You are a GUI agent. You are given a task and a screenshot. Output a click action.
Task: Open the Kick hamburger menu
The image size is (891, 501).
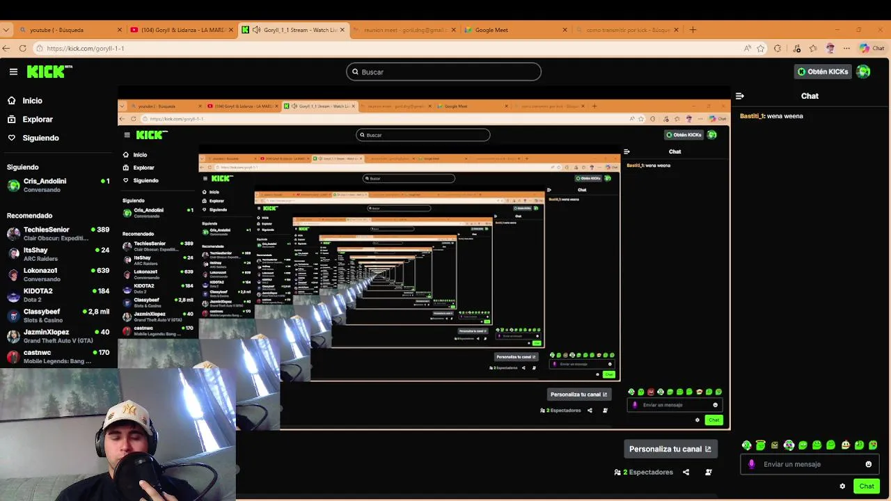(13, 72)
